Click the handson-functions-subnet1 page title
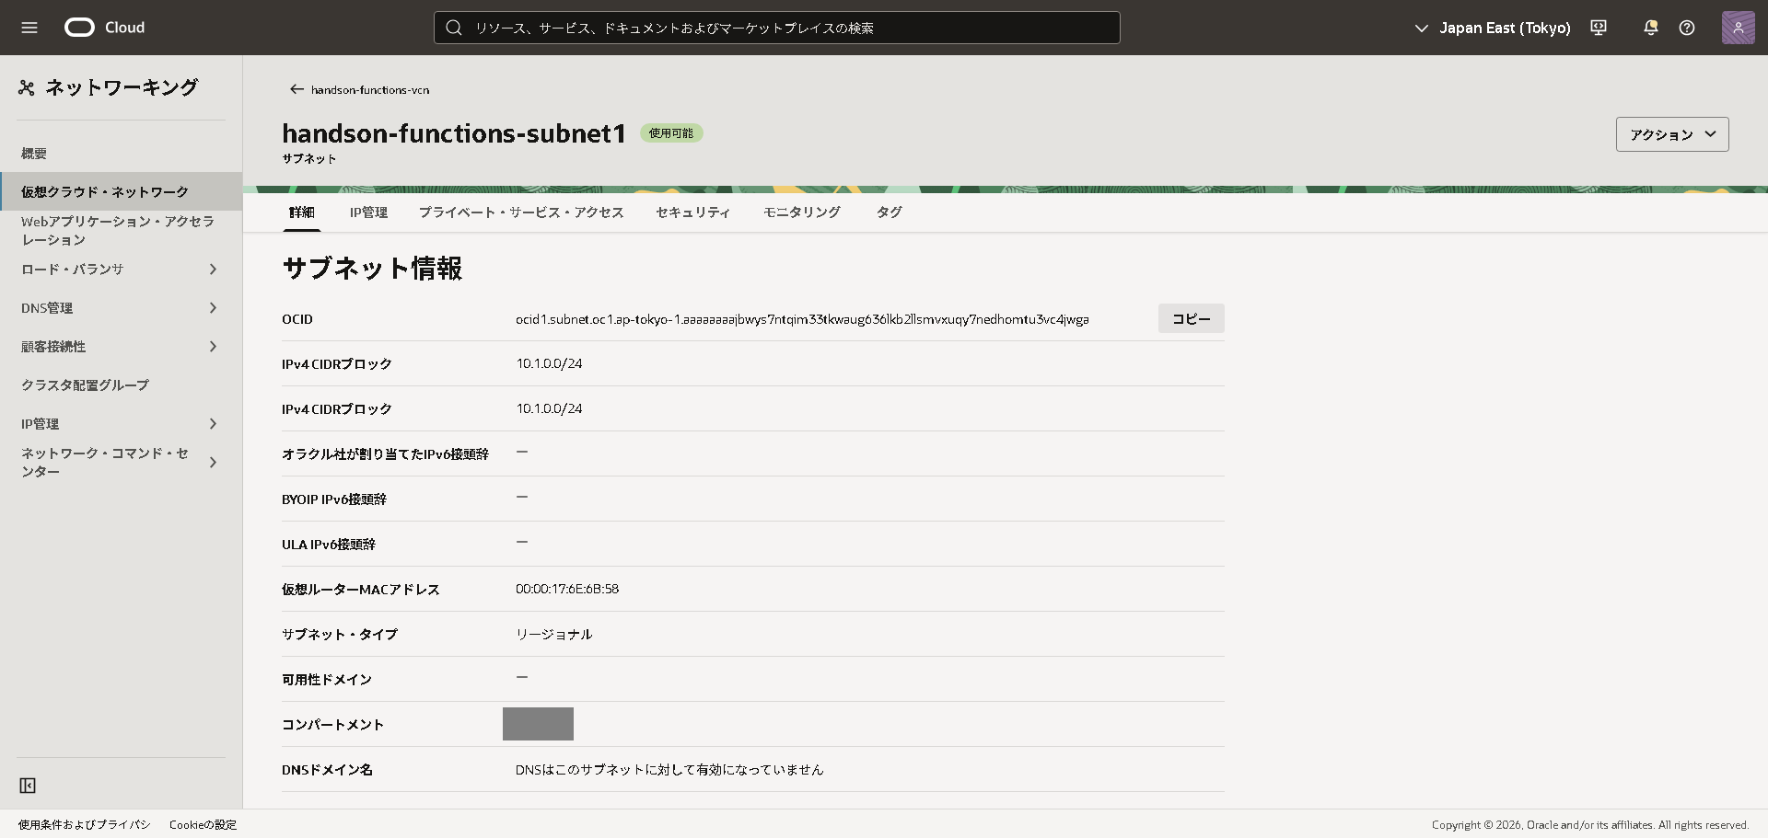Viewport: 1768px width, 838px height. point(454,133)
